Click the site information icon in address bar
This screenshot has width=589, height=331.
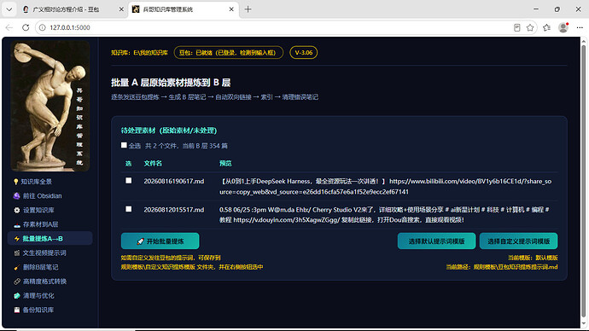pos(43,27)
